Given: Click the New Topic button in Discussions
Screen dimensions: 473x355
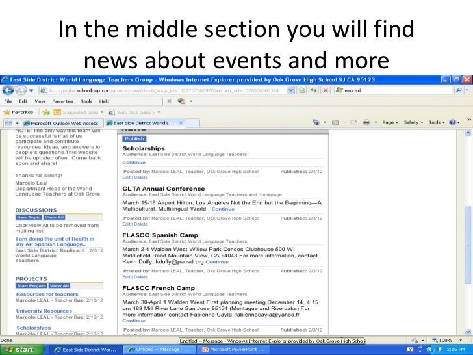Looking at the screenshot, I should point(29,217).
